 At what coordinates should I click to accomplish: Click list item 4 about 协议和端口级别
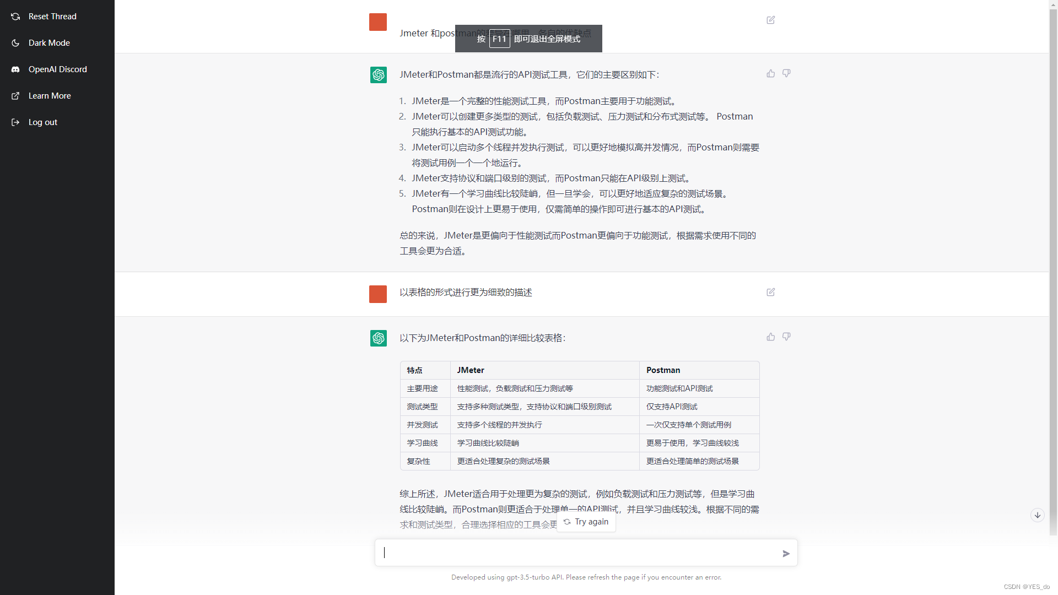[551, 178]
